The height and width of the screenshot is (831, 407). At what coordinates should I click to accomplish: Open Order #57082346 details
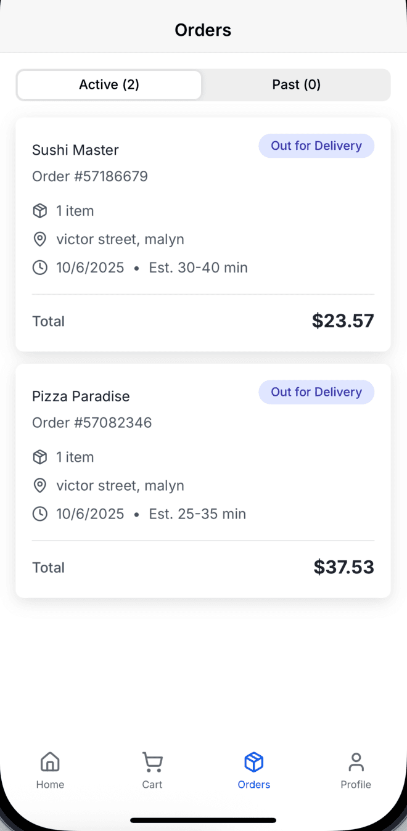click(92, 422)
